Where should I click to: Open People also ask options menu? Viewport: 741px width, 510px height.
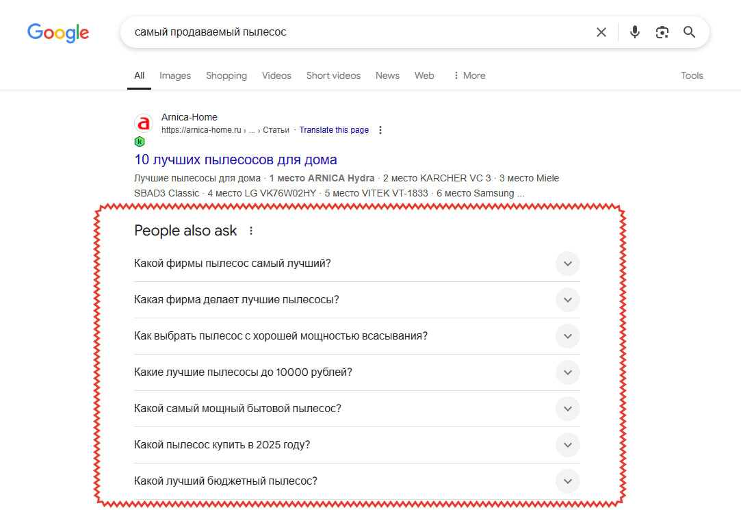click(251, 231)
